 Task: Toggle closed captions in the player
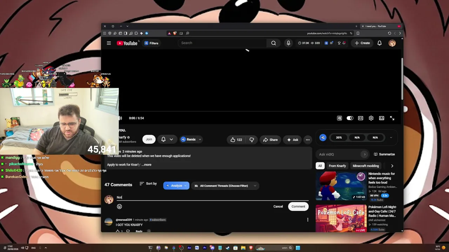[x=361, y=118]
